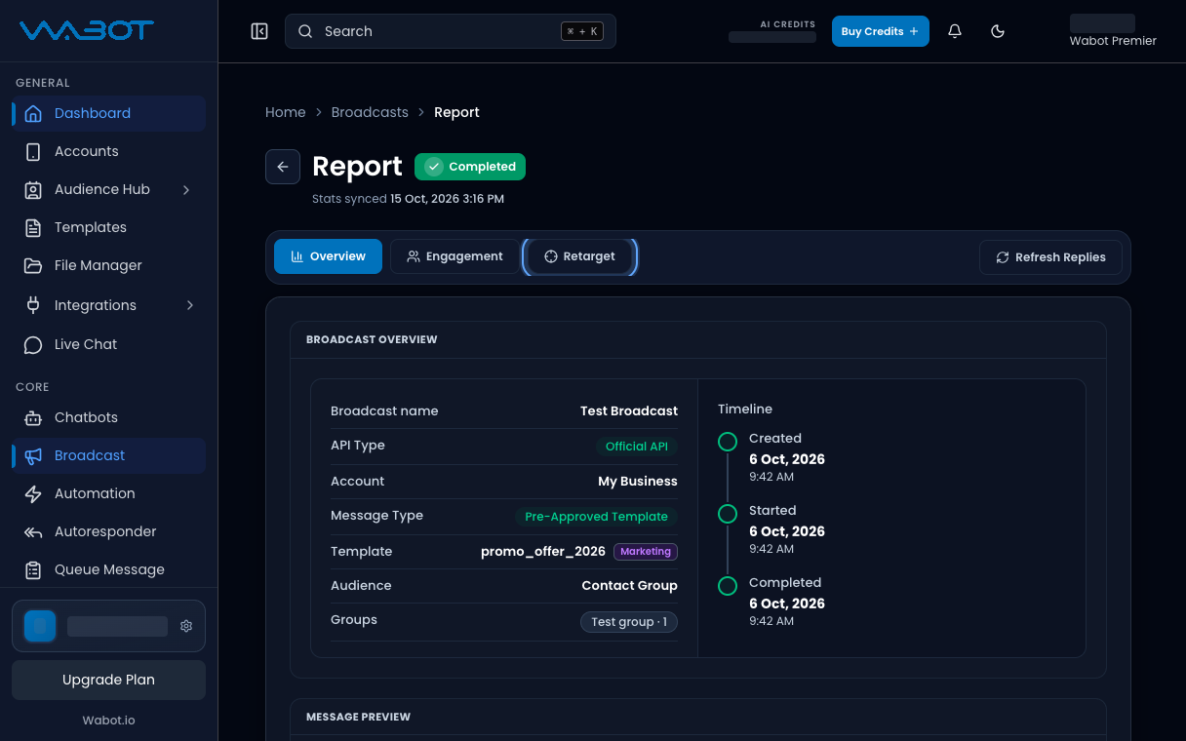Click the Completed status badge

tap(470, 167)
